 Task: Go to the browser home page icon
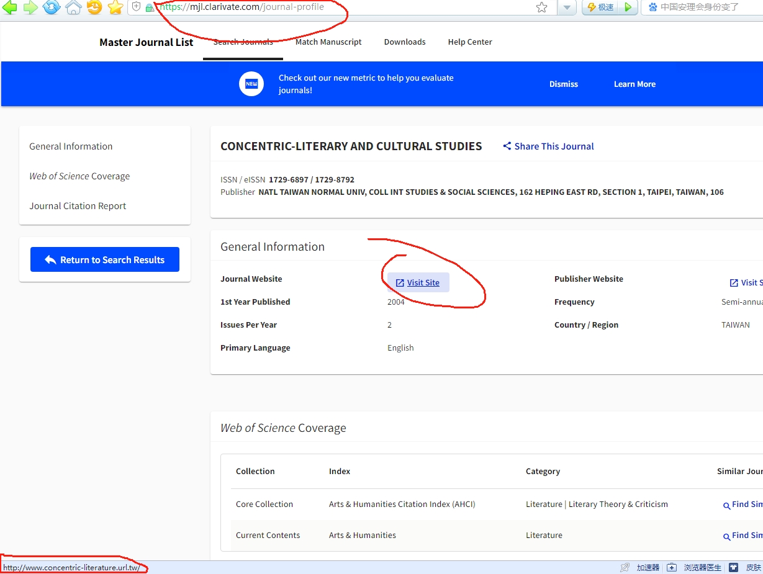coord(73,7)
